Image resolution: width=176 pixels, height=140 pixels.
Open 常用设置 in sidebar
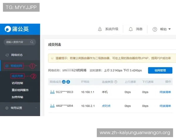pyautogui.click(x=16, y=108)
